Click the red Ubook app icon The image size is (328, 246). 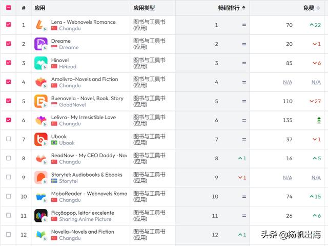pyautogui.click(x=40, y=139)
